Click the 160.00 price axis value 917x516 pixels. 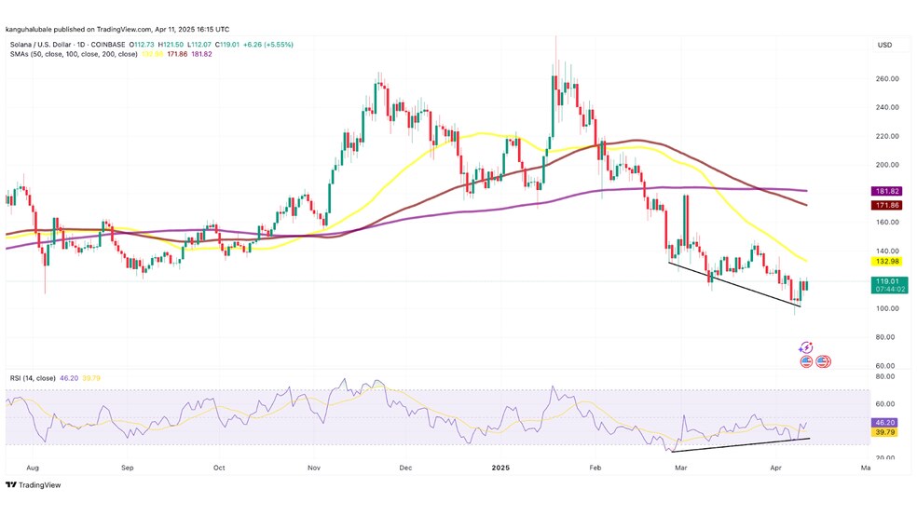coord(887,222)
